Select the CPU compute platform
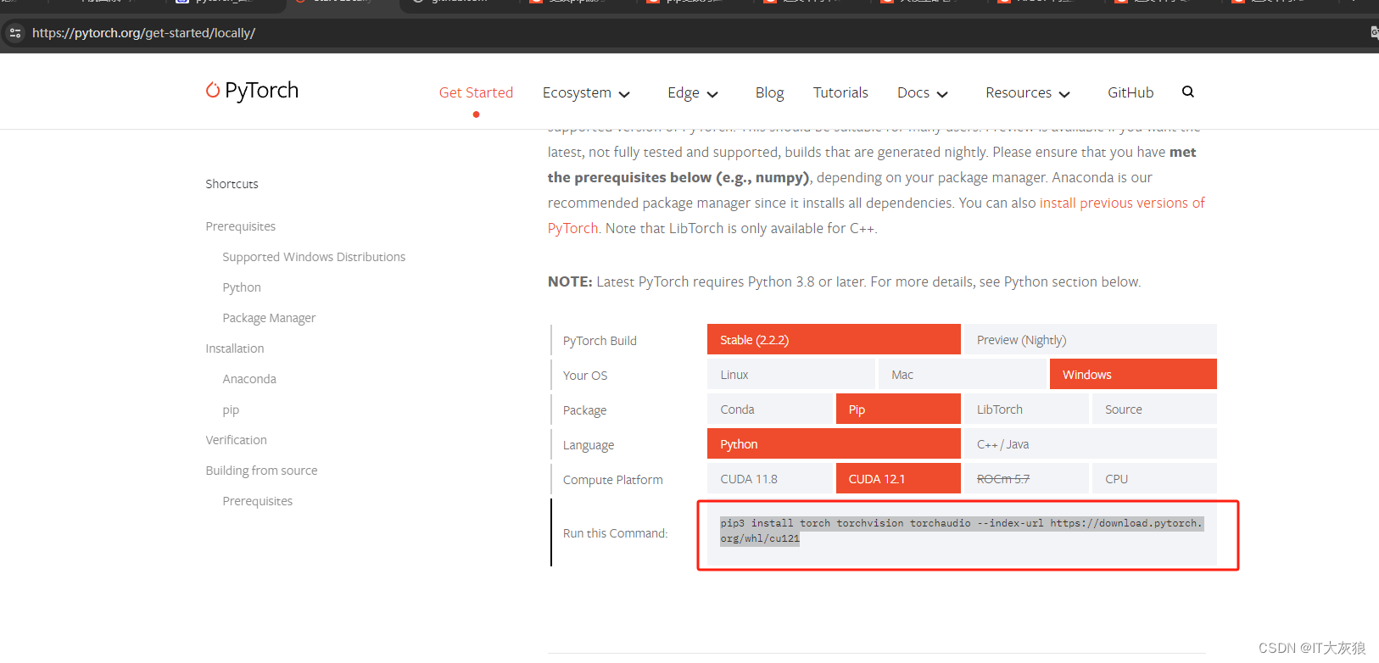This screenshot has width=1379, height=663. click(x=1154, y=478)
